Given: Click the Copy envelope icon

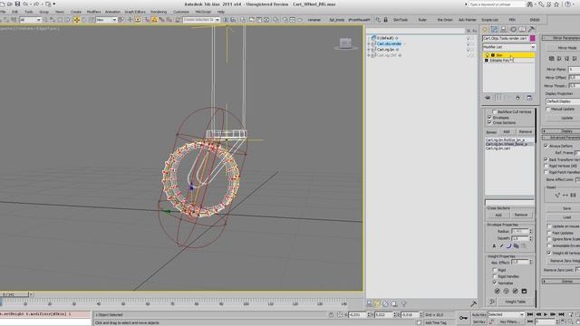Looking at the screenshot, I should [x=516, y=245].
